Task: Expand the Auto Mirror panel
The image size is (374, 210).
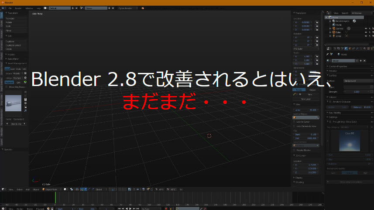Action: [x=12, y=59]
